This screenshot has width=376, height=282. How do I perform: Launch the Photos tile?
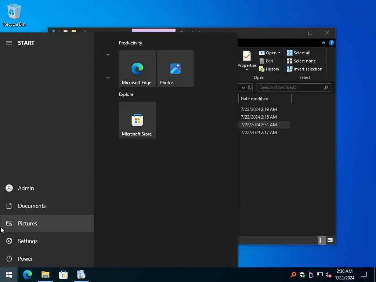[175, 69]
